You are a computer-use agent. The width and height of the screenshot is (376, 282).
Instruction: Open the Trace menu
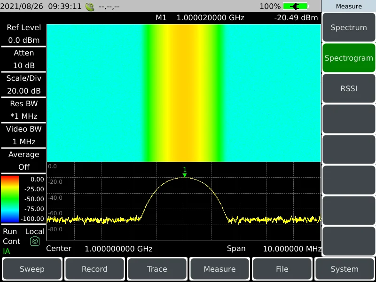coord(157,269)
